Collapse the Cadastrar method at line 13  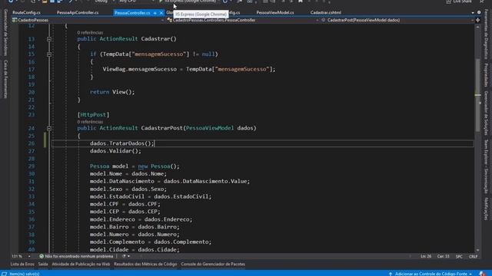49,39
